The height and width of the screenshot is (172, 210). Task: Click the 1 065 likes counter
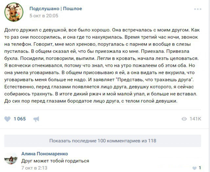click(19, 119)
